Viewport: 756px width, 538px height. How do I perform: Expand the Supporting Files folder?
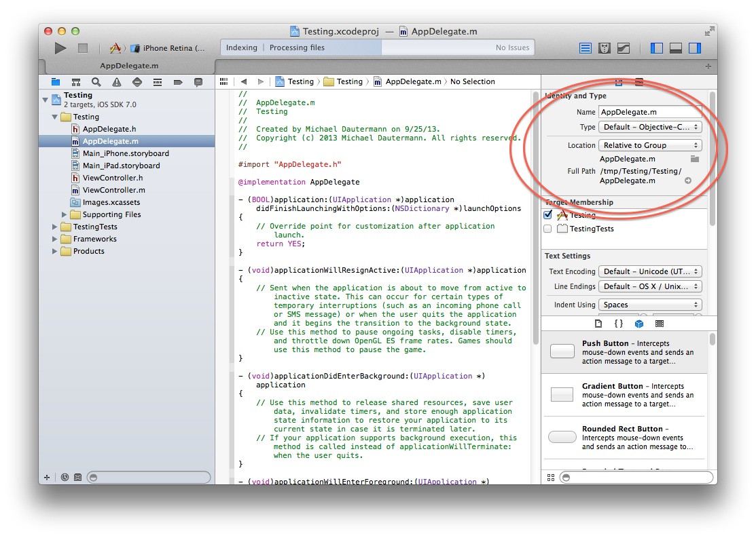tap(64, 215)
